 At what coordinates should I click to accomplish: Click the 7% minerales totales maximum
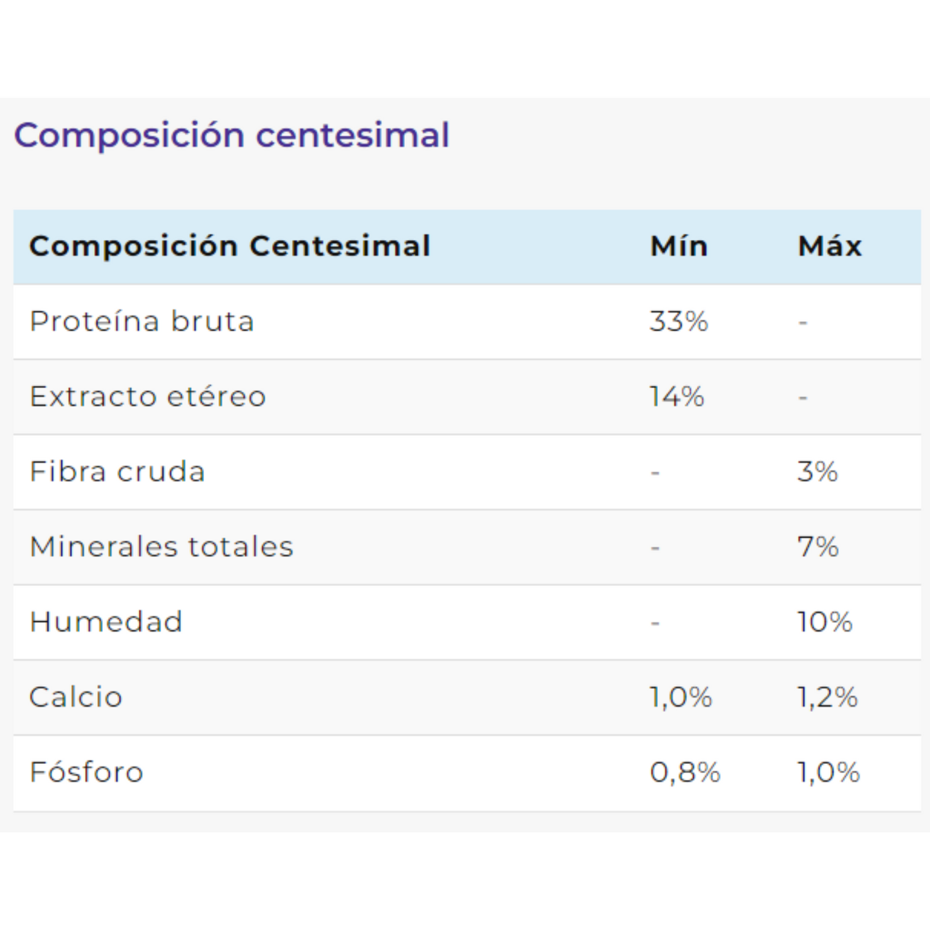pyautogui.click(x=818, y=547)
